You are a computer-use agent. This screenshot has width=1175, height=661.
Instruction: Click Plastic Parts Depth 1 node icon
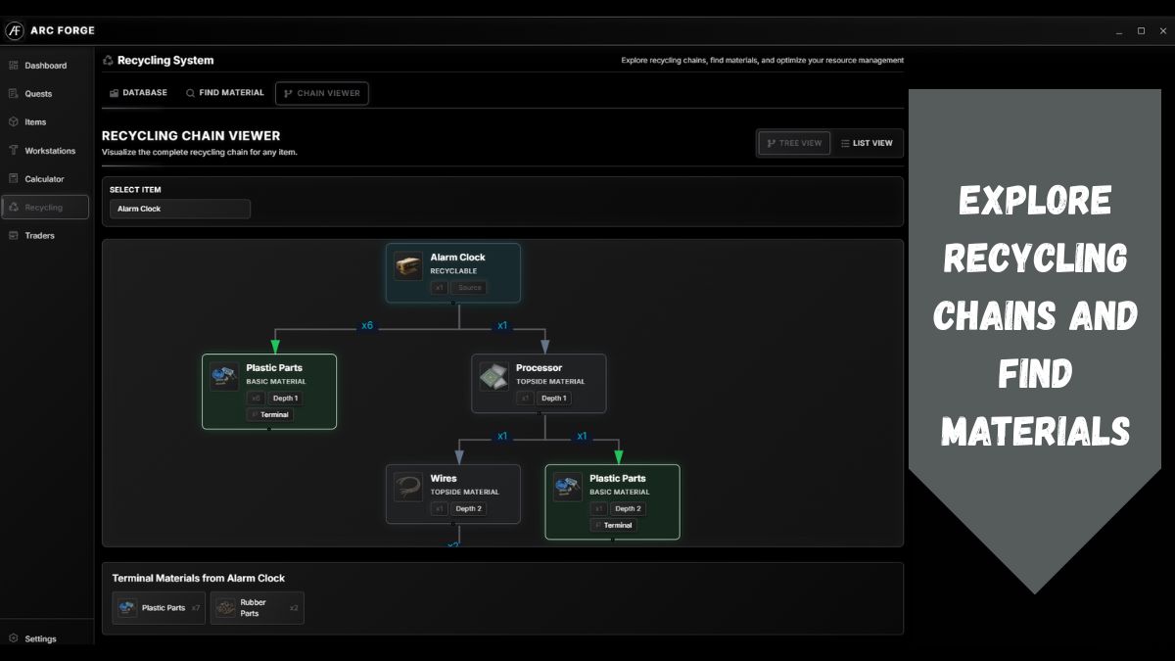[x=224, y=377]
